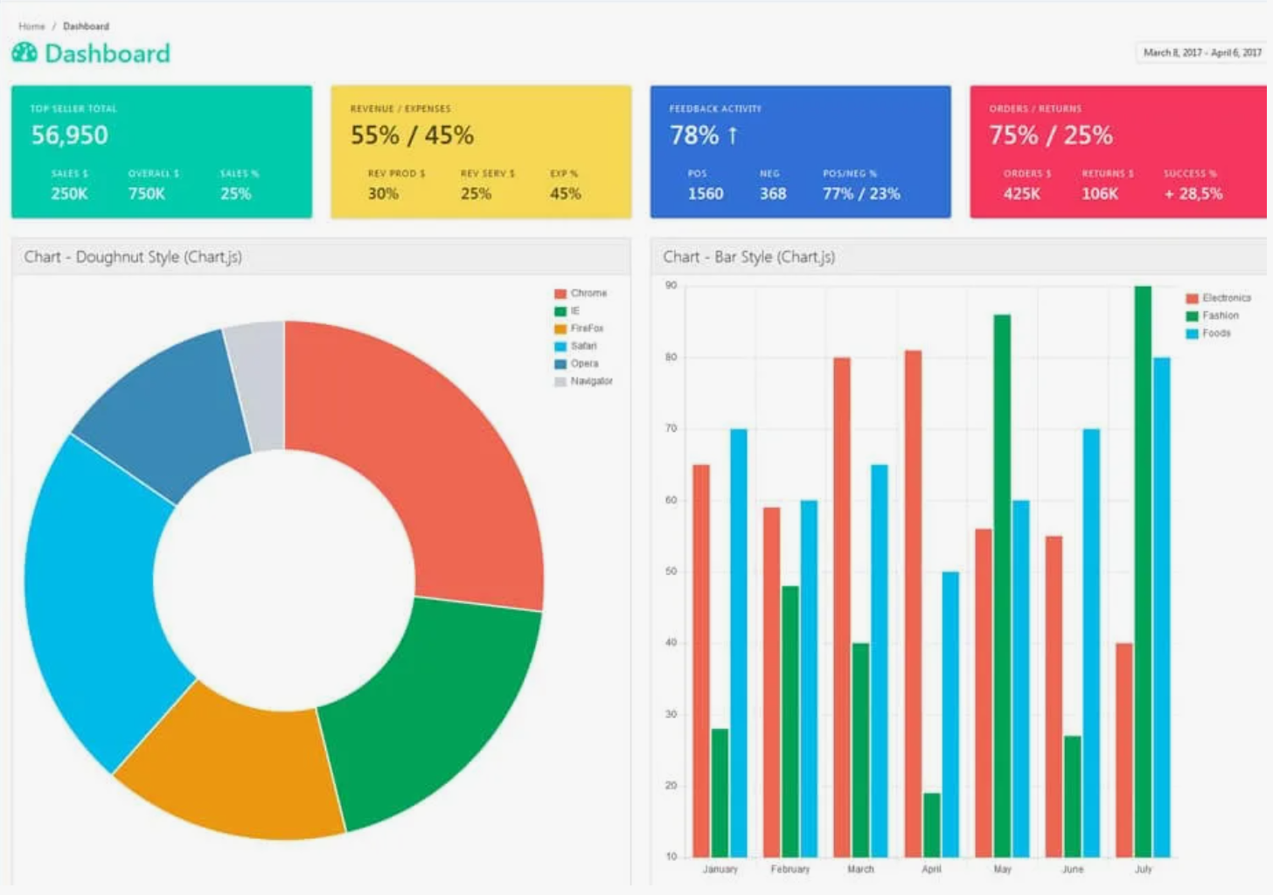Screen dimensions: 1273x895
Task: Hide Navigator series in doughnut legend
Action: point(583,381)
